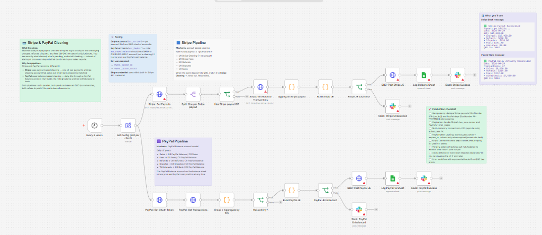Screen dimensions: 542x235
Task: Open the Build PayPal JE code node
Action: (x=292, y=191)
